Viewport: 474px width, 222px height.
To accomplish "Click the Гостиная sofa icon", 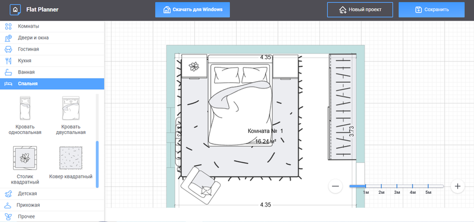I will [9, 49].
